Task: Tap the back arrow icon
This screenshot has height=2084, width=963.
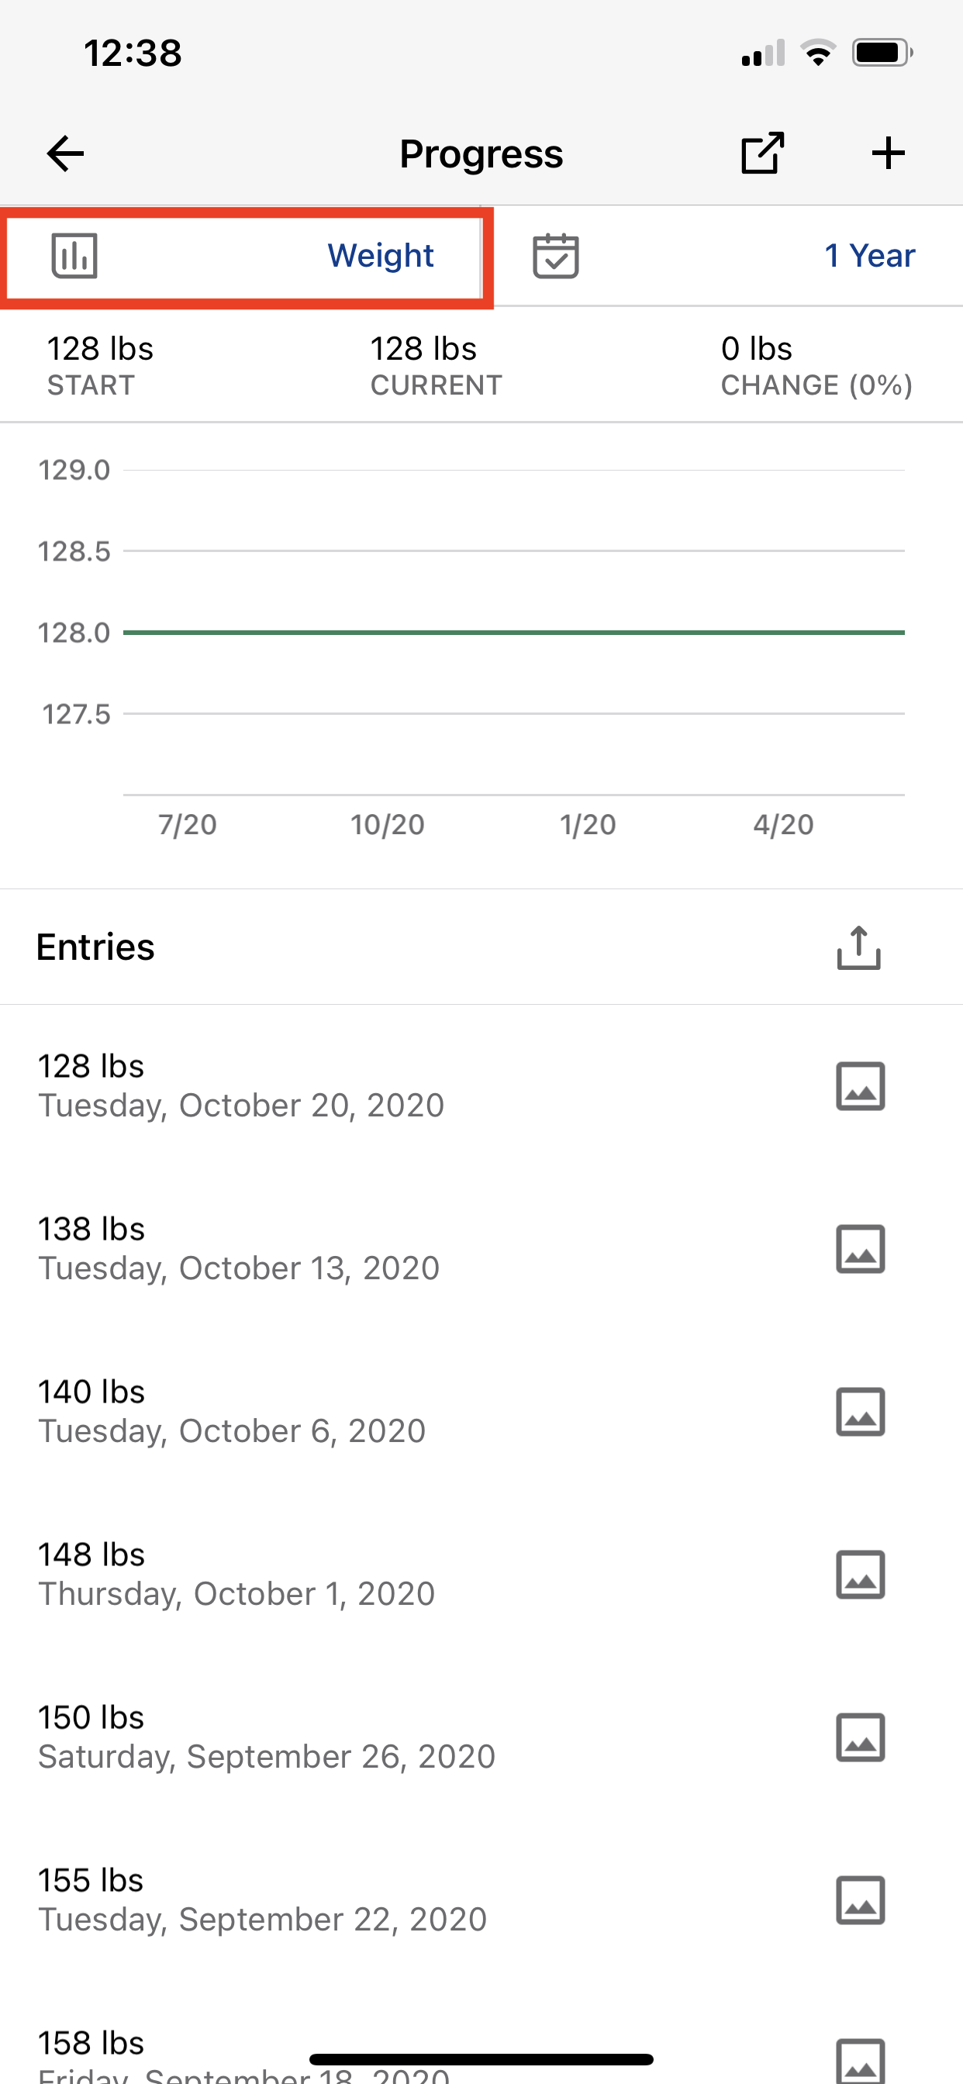Action: tap(66, 154)
